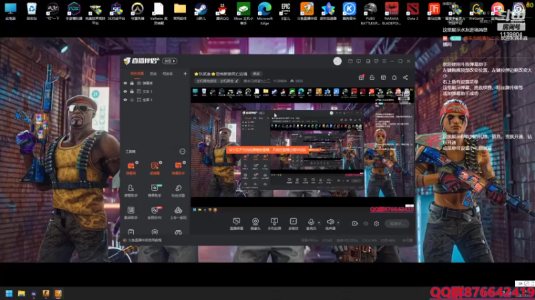Open the NARAKA BLADEPOINT shortcut

click(391, 13)
